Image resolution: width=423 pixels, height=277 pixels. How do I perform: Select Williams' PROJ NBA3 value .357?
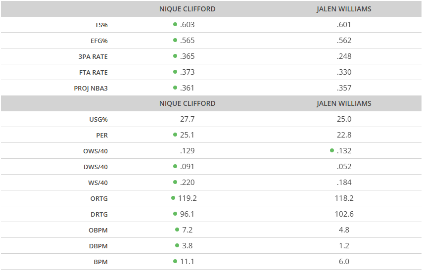point(344,88)
